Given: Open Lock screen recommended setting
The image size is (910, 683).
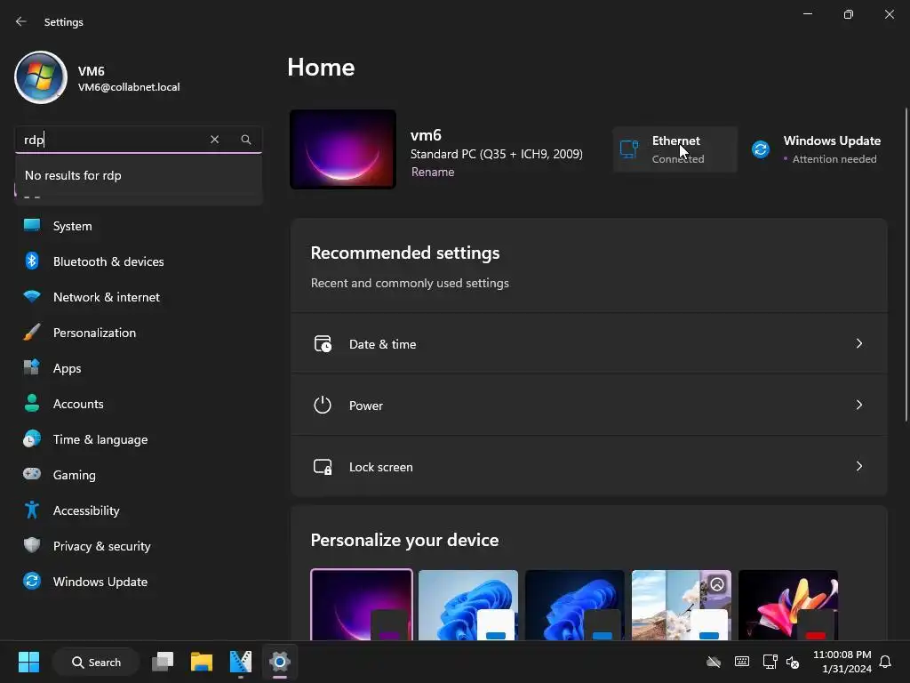Looking at the screenshot, I should pyautogui.click(x=589, y=466).
